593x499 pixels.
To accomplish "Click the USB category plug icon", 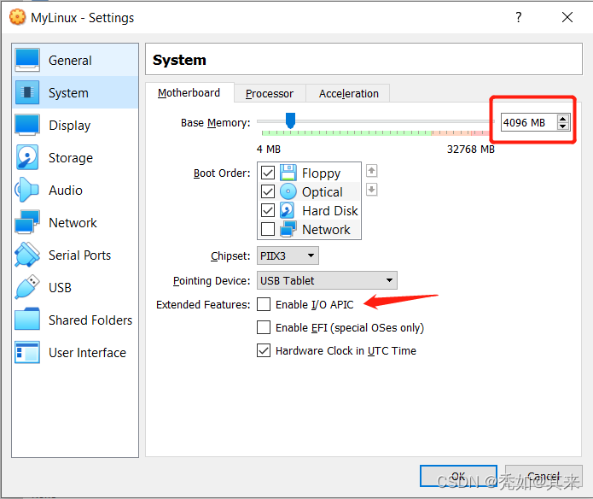I will coord(27,287).
